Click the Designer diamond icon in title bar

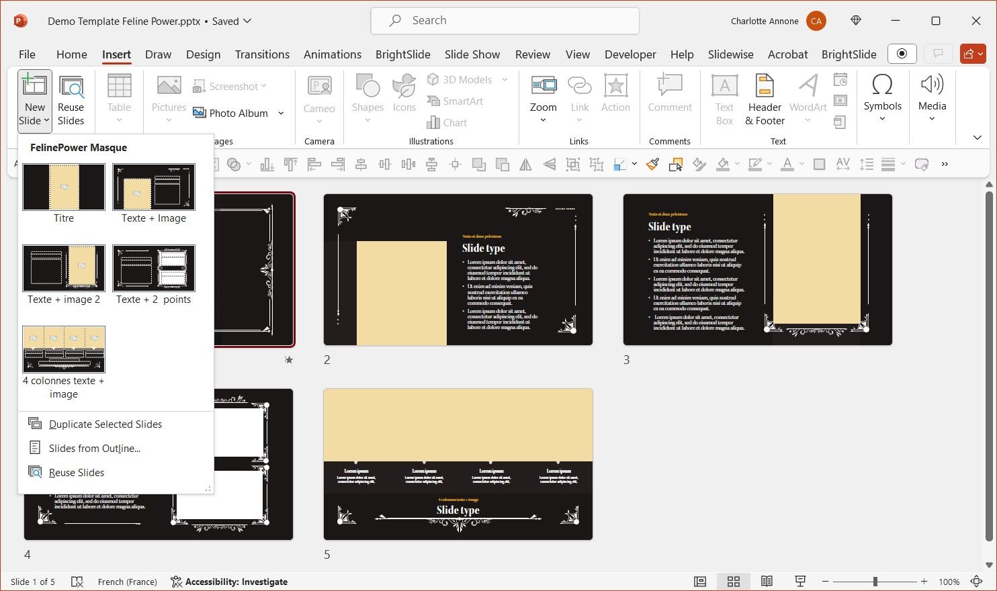pyautogui.click(x=855, y=21)
